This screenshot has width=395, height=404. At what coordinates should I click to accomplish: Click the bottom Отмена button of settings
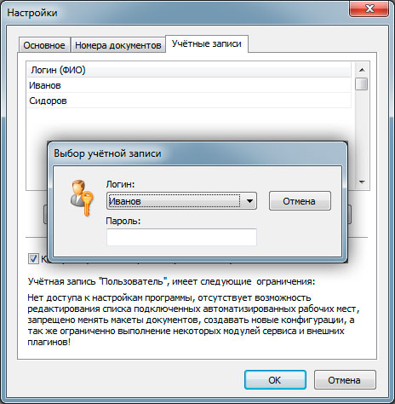[345, 380]
